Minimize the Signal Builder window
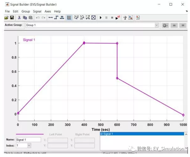The height and width of the screenshot is (157, 190). tap(159, 4)
